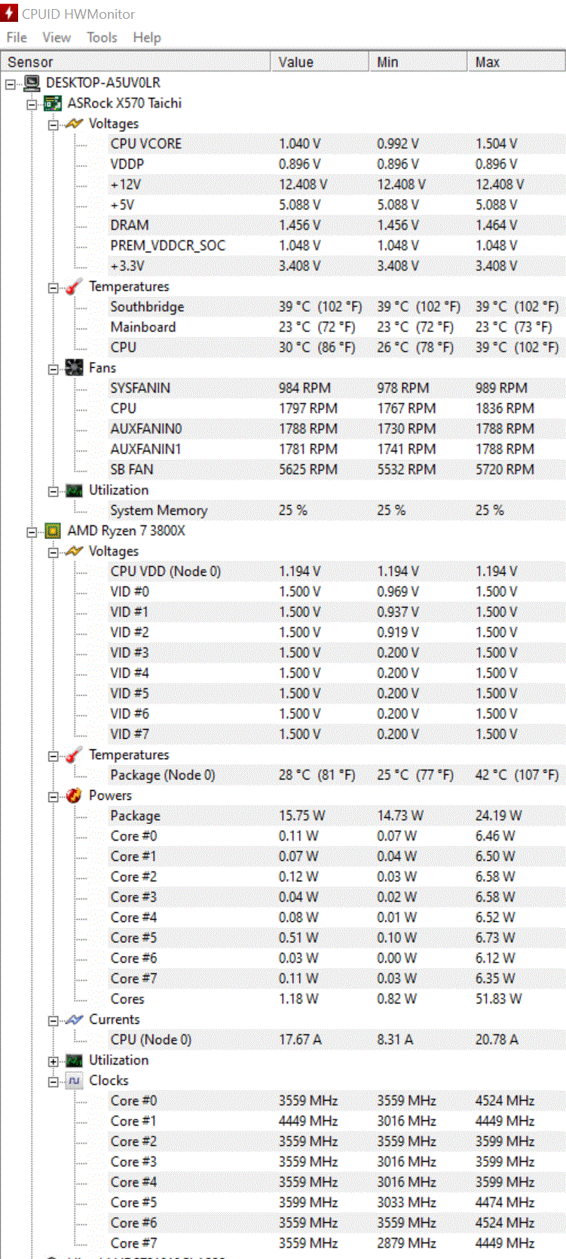
Task: Select the DRAM voltage row
Action: coord(336,225)
